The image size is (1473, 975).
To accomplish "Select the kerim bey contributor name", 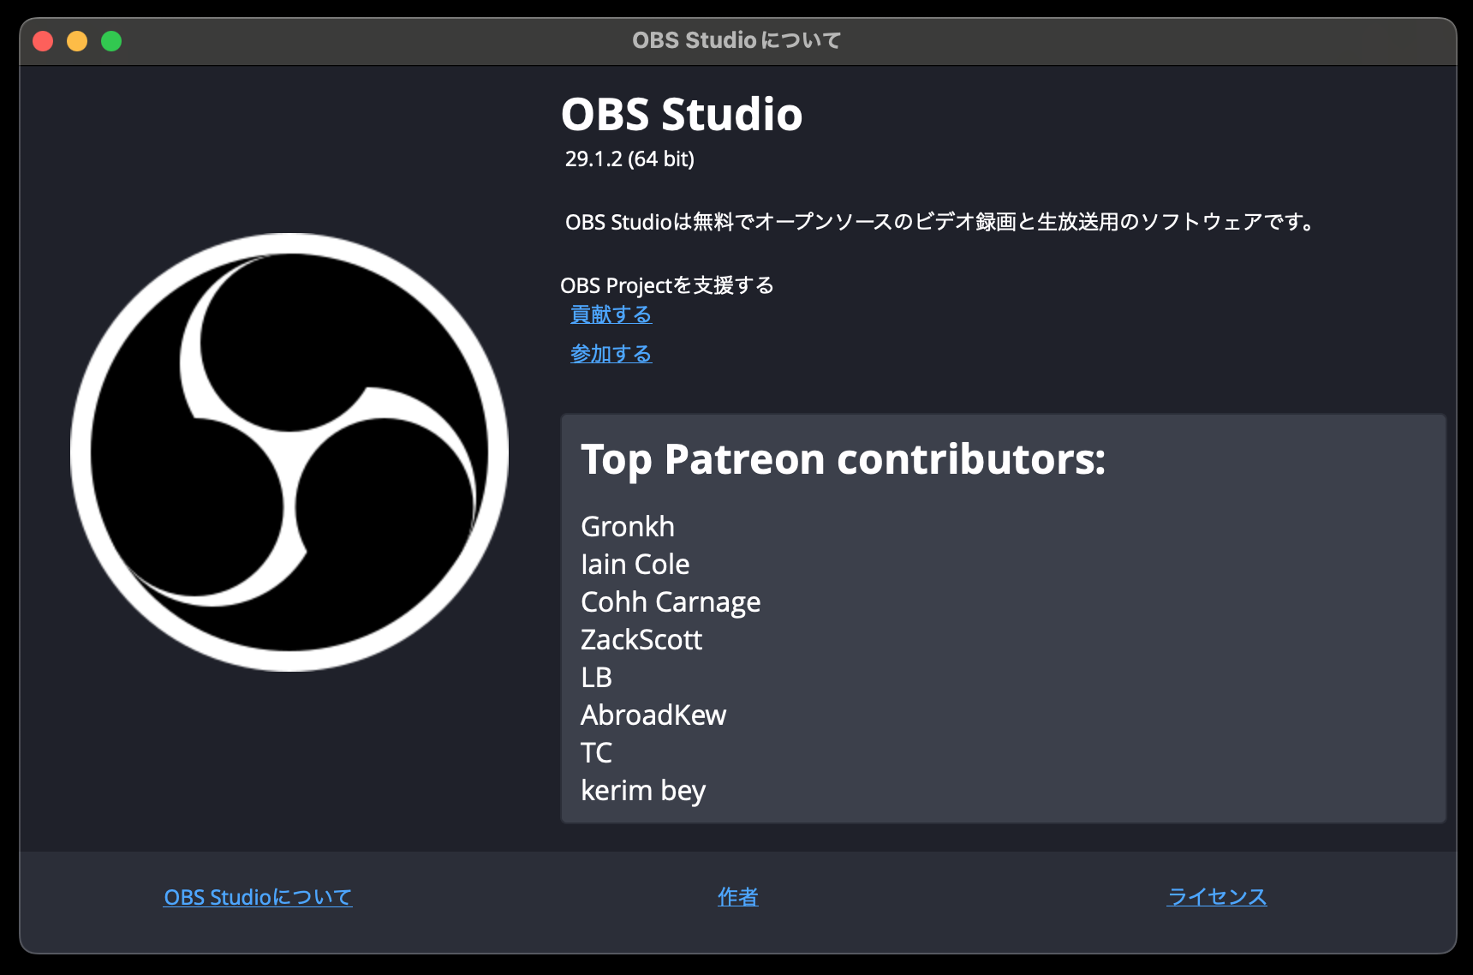I will point(643,792).
